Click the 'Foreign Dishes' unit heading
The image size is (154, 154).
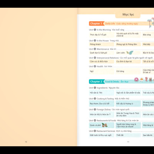(104, 109)
